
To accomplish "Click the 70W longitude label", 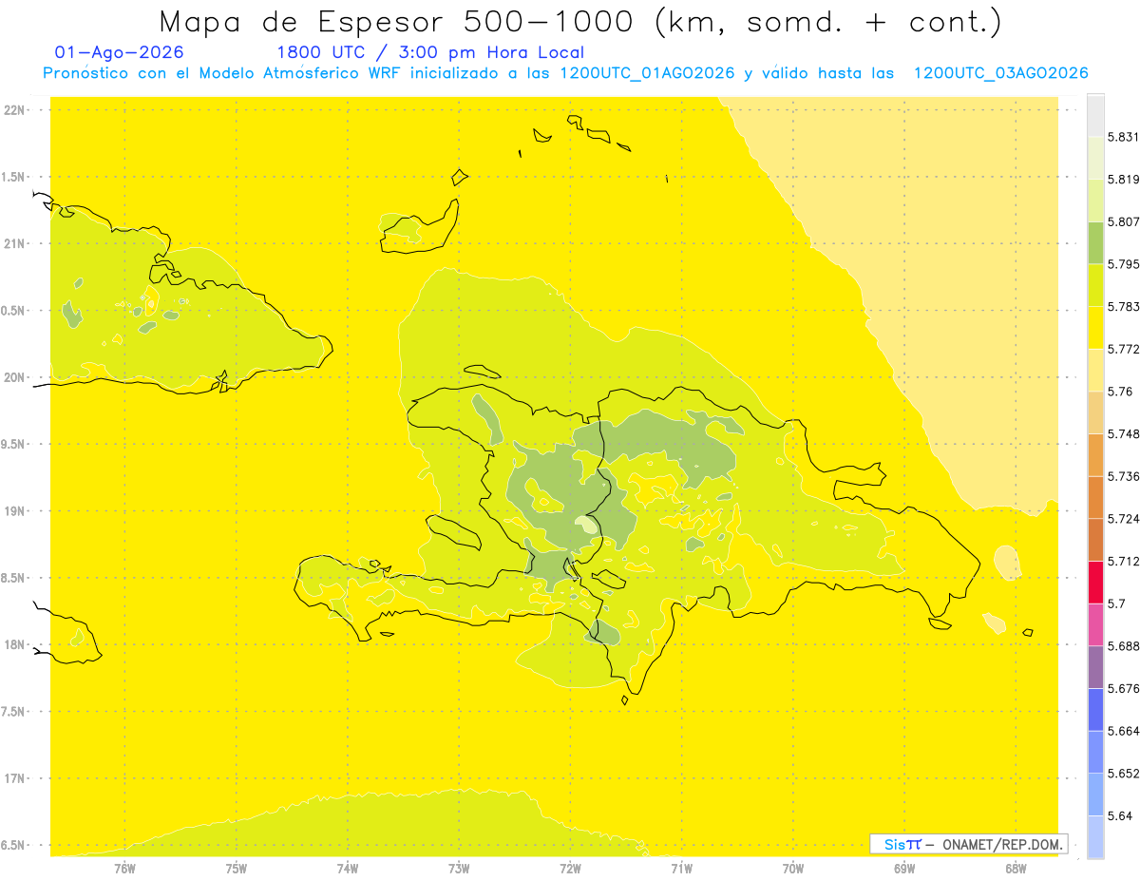I will point(793,868).
